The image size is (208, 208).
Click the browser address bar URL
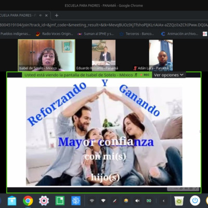104,25
